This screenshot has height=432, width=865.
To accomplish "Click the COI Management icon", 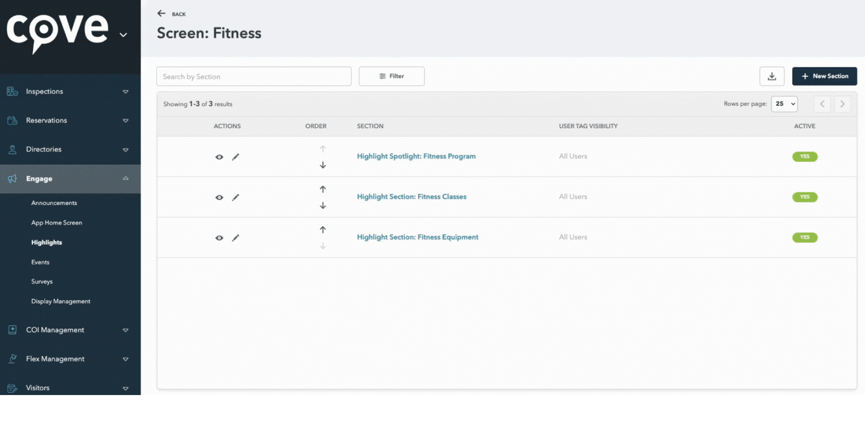I will (x=12, y=330).
